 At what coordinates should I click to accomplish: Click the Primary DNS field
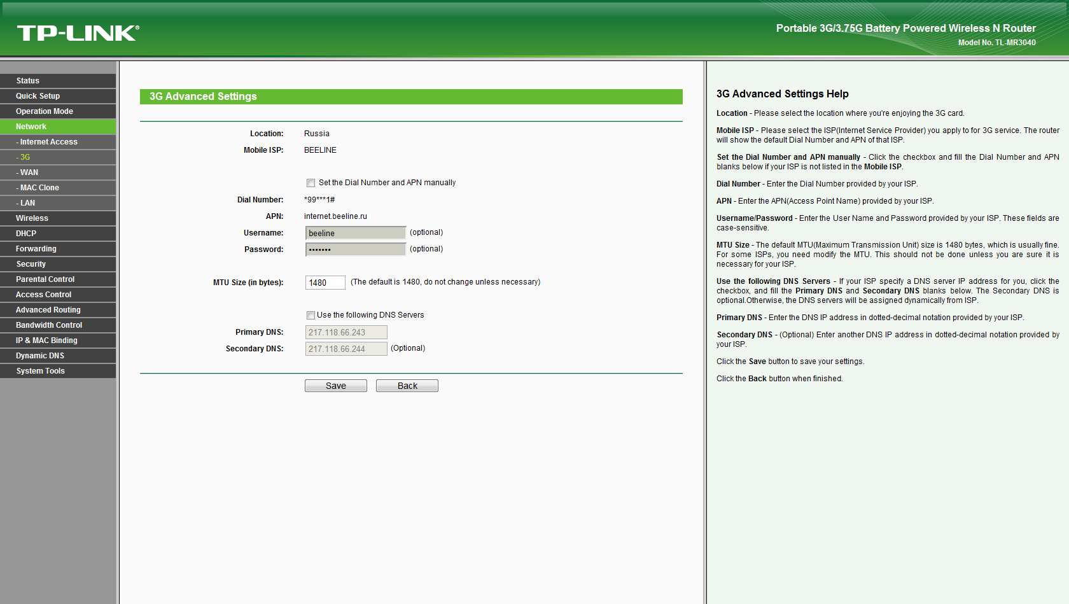click(x=346, y=332)
